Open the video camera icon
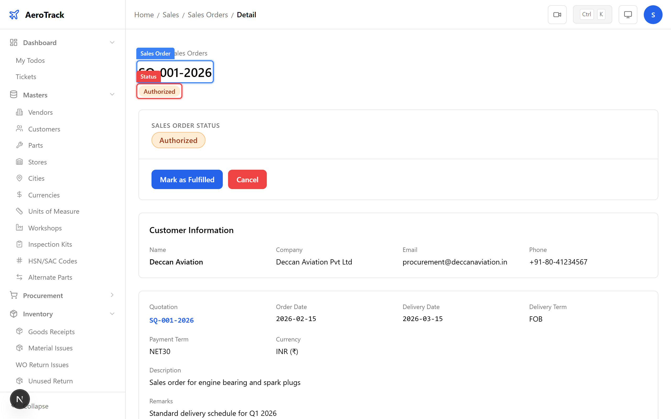 [x=557, y=14]
